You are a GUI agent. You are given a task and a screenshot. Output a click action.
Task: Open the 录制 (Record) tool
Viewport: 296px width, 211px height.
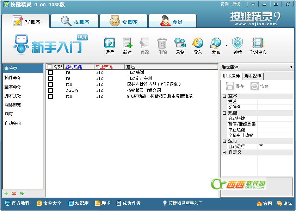[180, 43]
